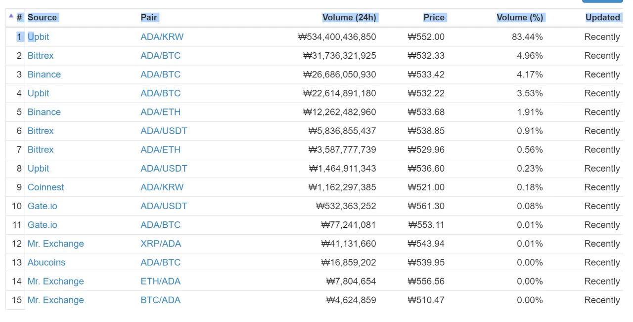Open Upbit source link in row 8
Viewport: 633px width, 322px height.
point(38,168)
